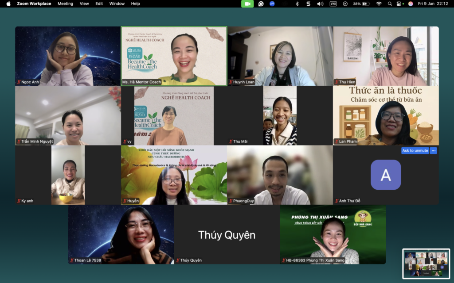The width and height of the screenshot is (454, 283).
Task: Open the Zoom Workplace menu
Action: point(34,4)
